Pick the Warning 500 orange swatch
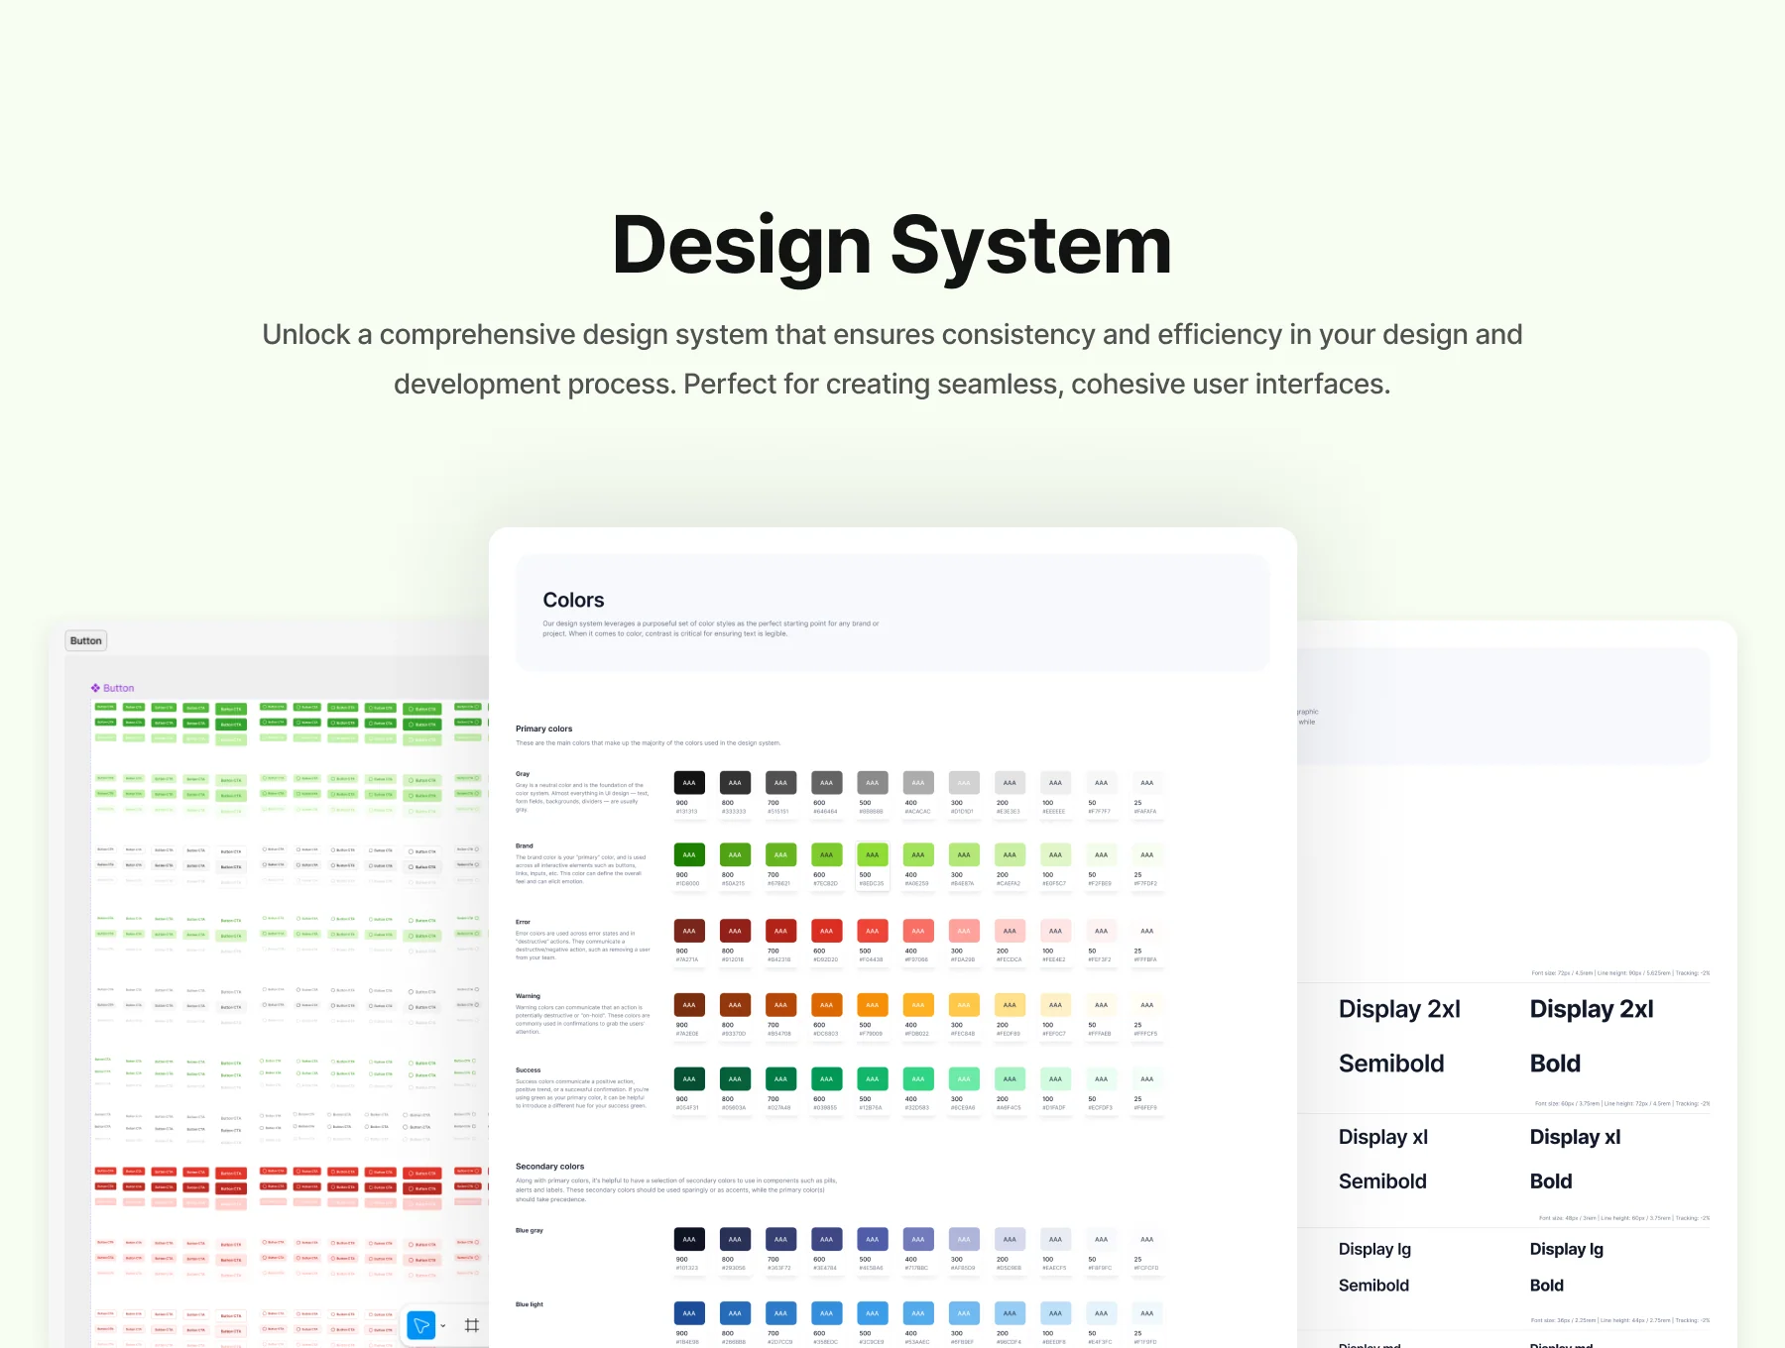Viewport: 1785px width, 1348px height. click(873, 1005)
